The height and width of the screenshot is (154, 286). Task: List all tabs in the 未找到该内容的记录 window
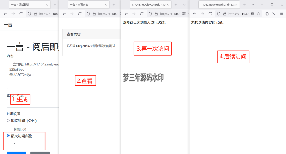point(253,5)
